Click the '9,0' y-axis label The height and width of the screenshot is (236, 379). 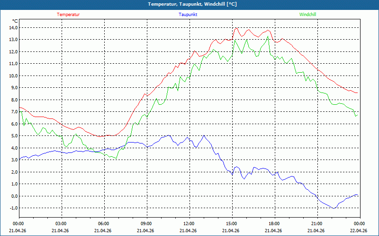(15, 88)
